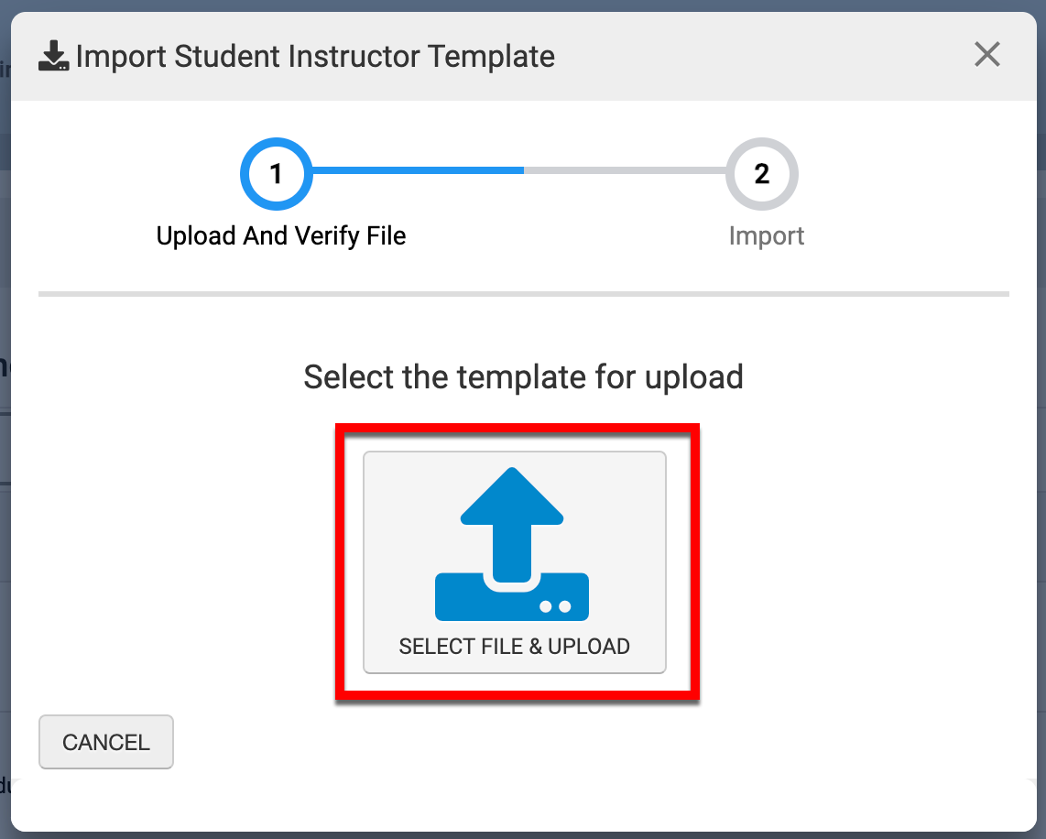This screenshot has height=839, width=1046.
Task: Click the dimmed backdrop above the dialog header
Action: pos(523,5)
